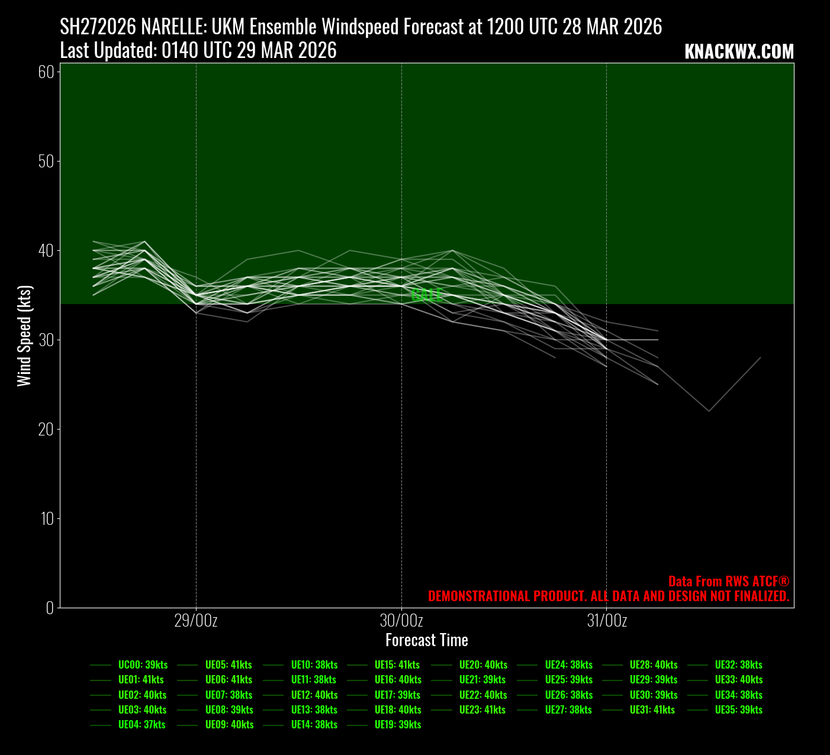Click the UE35: 39kts legend entry
This screenshot has width=830, height=755.
pyautogui.click(x=738, y=710)
